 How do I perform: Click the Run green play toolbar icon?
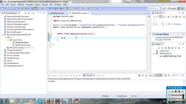tap(55, 8)
